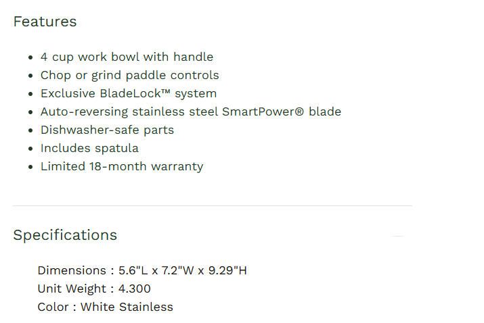The height and width of the screenshot is (323, 484).
Task: Click the Dimensions specification line
Action: pyautogui.click(x=142, y=270)
